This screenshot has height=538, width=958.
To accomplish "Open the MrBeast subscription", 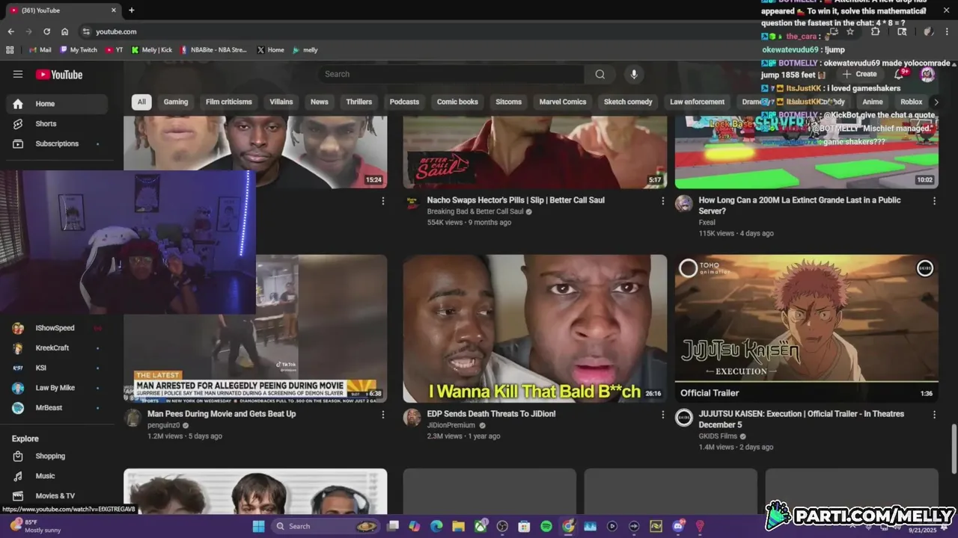I will [56, 408].
